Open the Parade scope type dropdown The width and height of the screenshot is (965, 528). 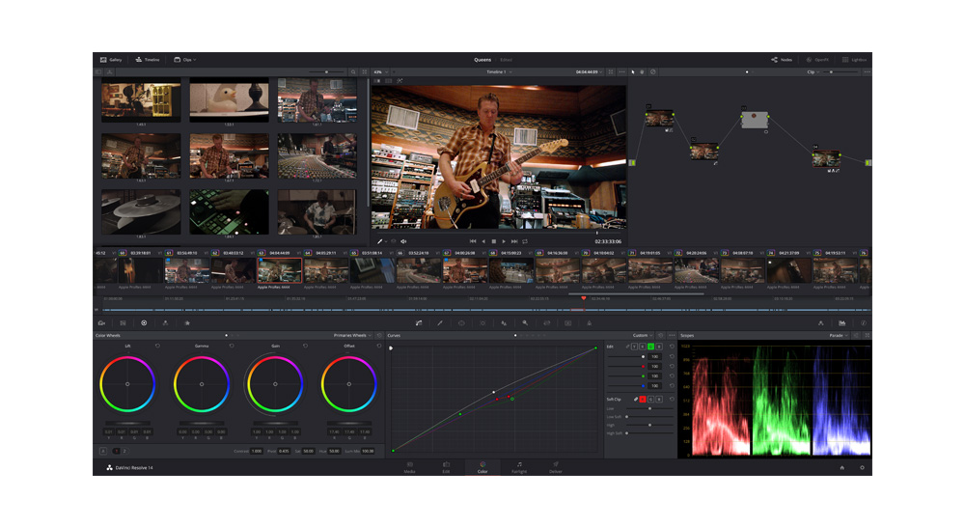coord(839,335)
